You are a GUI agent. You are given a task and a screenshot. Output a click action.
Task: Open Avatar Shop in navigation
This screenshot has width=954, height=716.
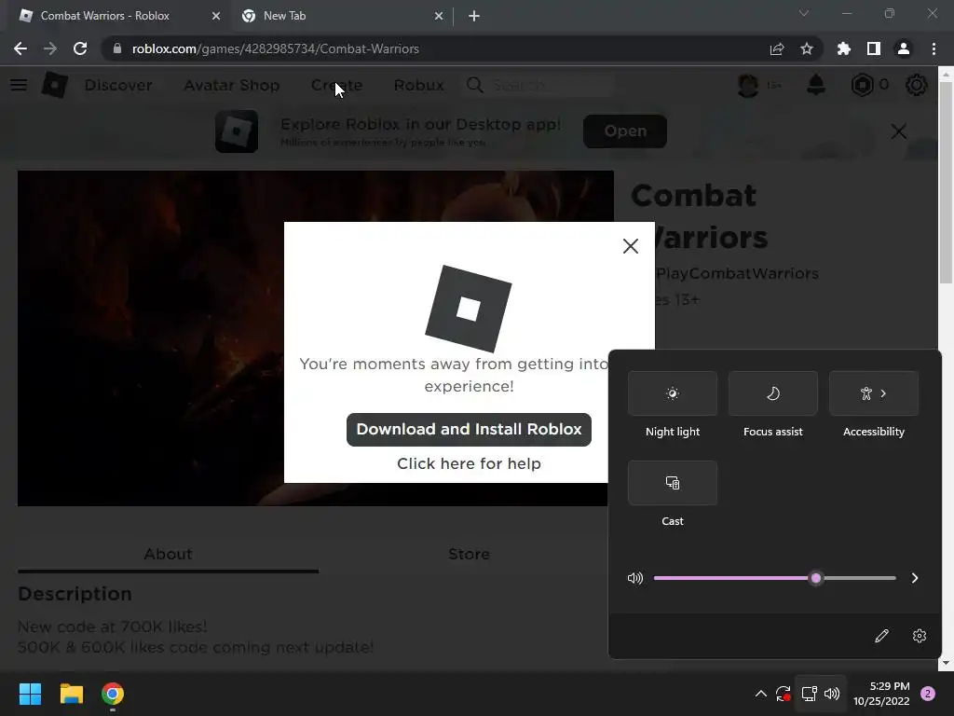(231, 85)
